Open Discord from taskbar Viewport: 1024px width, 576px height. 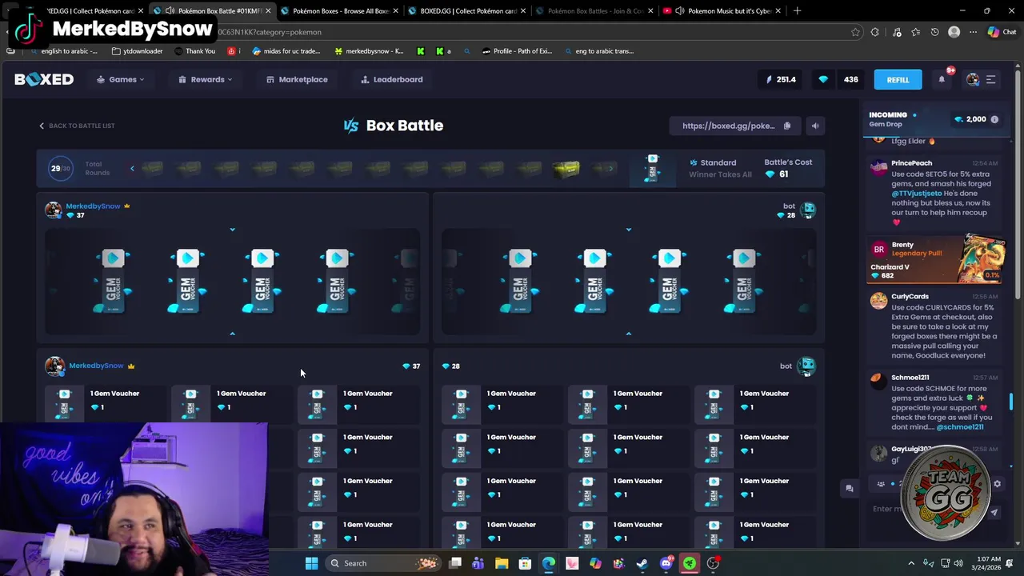coord(666,563)
